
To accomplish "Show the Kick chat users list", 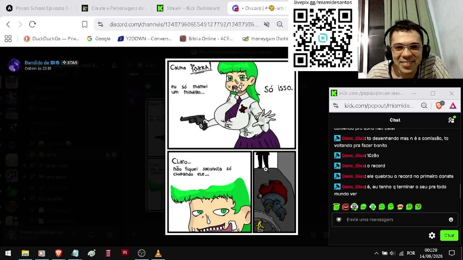I will (451, 120).
